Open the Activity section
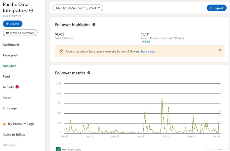 click(x=8, y=87)
